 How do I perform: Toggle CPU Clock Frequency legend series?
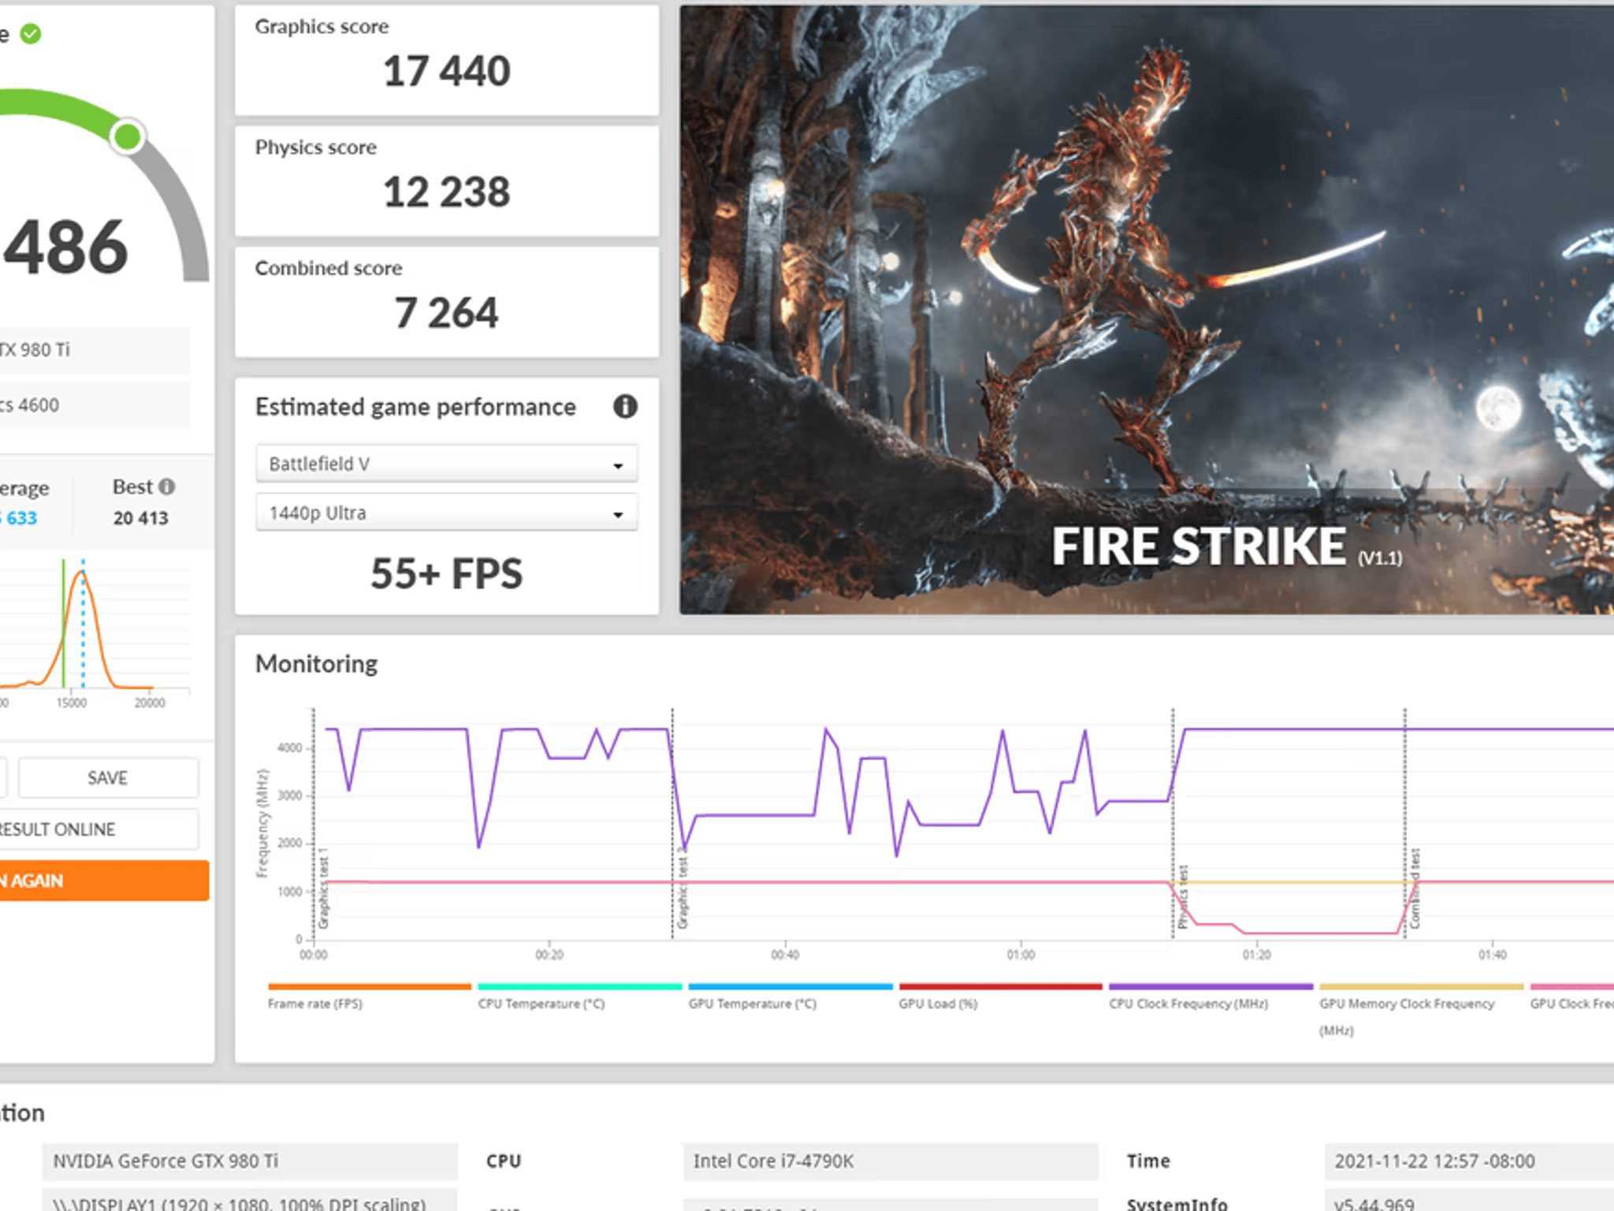1188,1003
